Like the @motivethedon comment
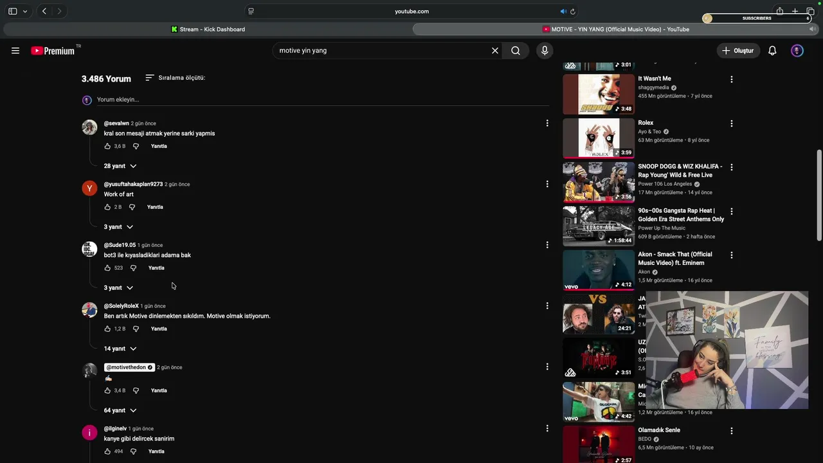The width and height of the screenshot is (823, 463). 107,390
